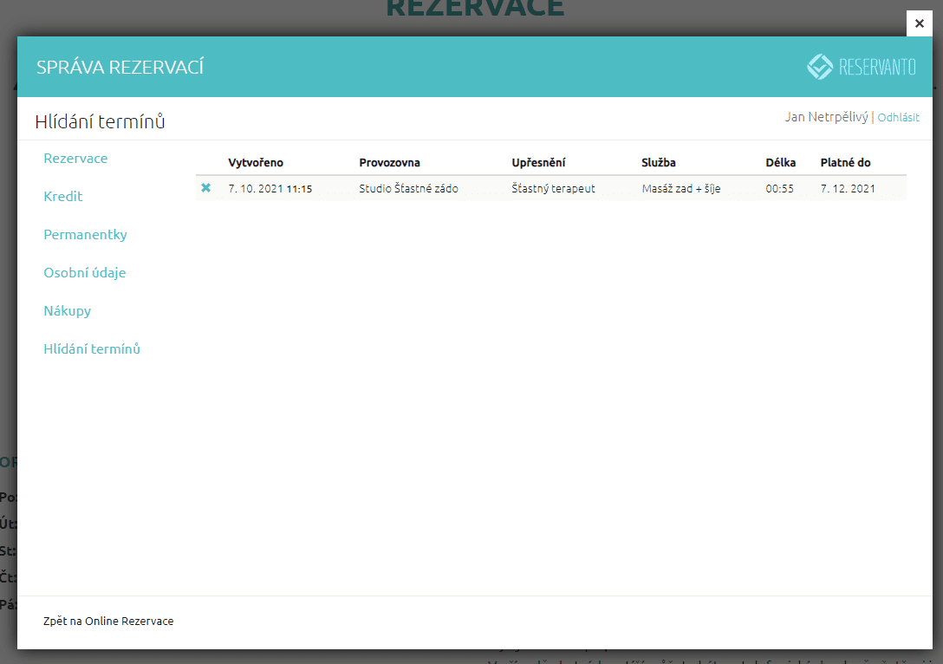Select Permanentky from the sidebar menu
This screenshot has width=943, height=664.
85,235
